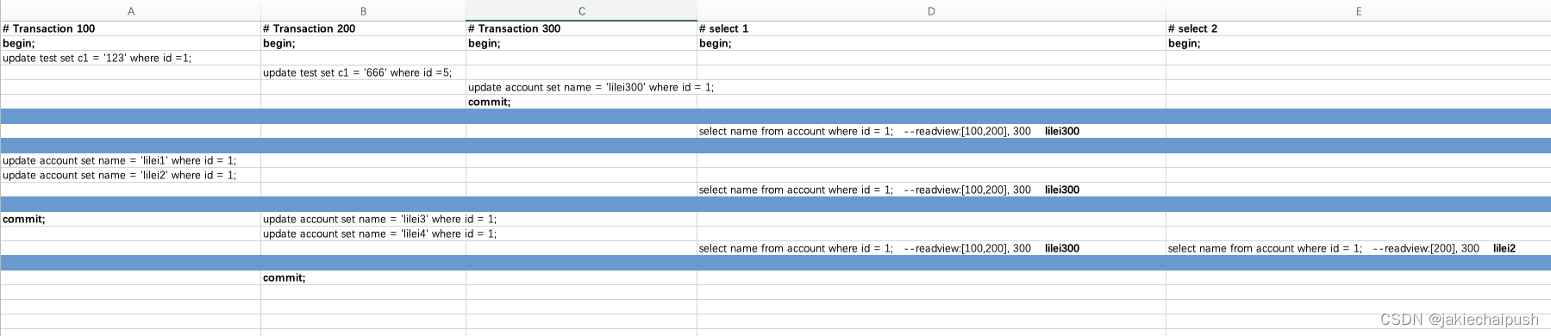Click final commit cell in Transaction 200 column
This screenshot has height=336, width=1551.
[363, 277]
